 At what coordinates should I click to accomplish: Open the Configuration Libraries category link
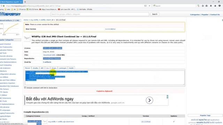pos(8,74)
